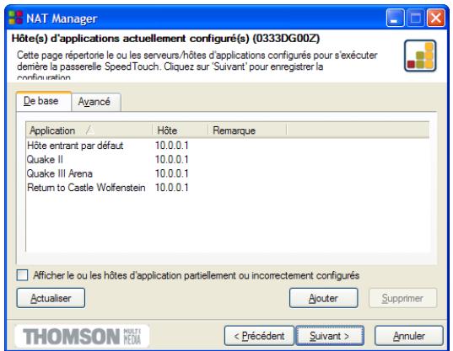Switch to the Avancé tab

click(96, 102)
